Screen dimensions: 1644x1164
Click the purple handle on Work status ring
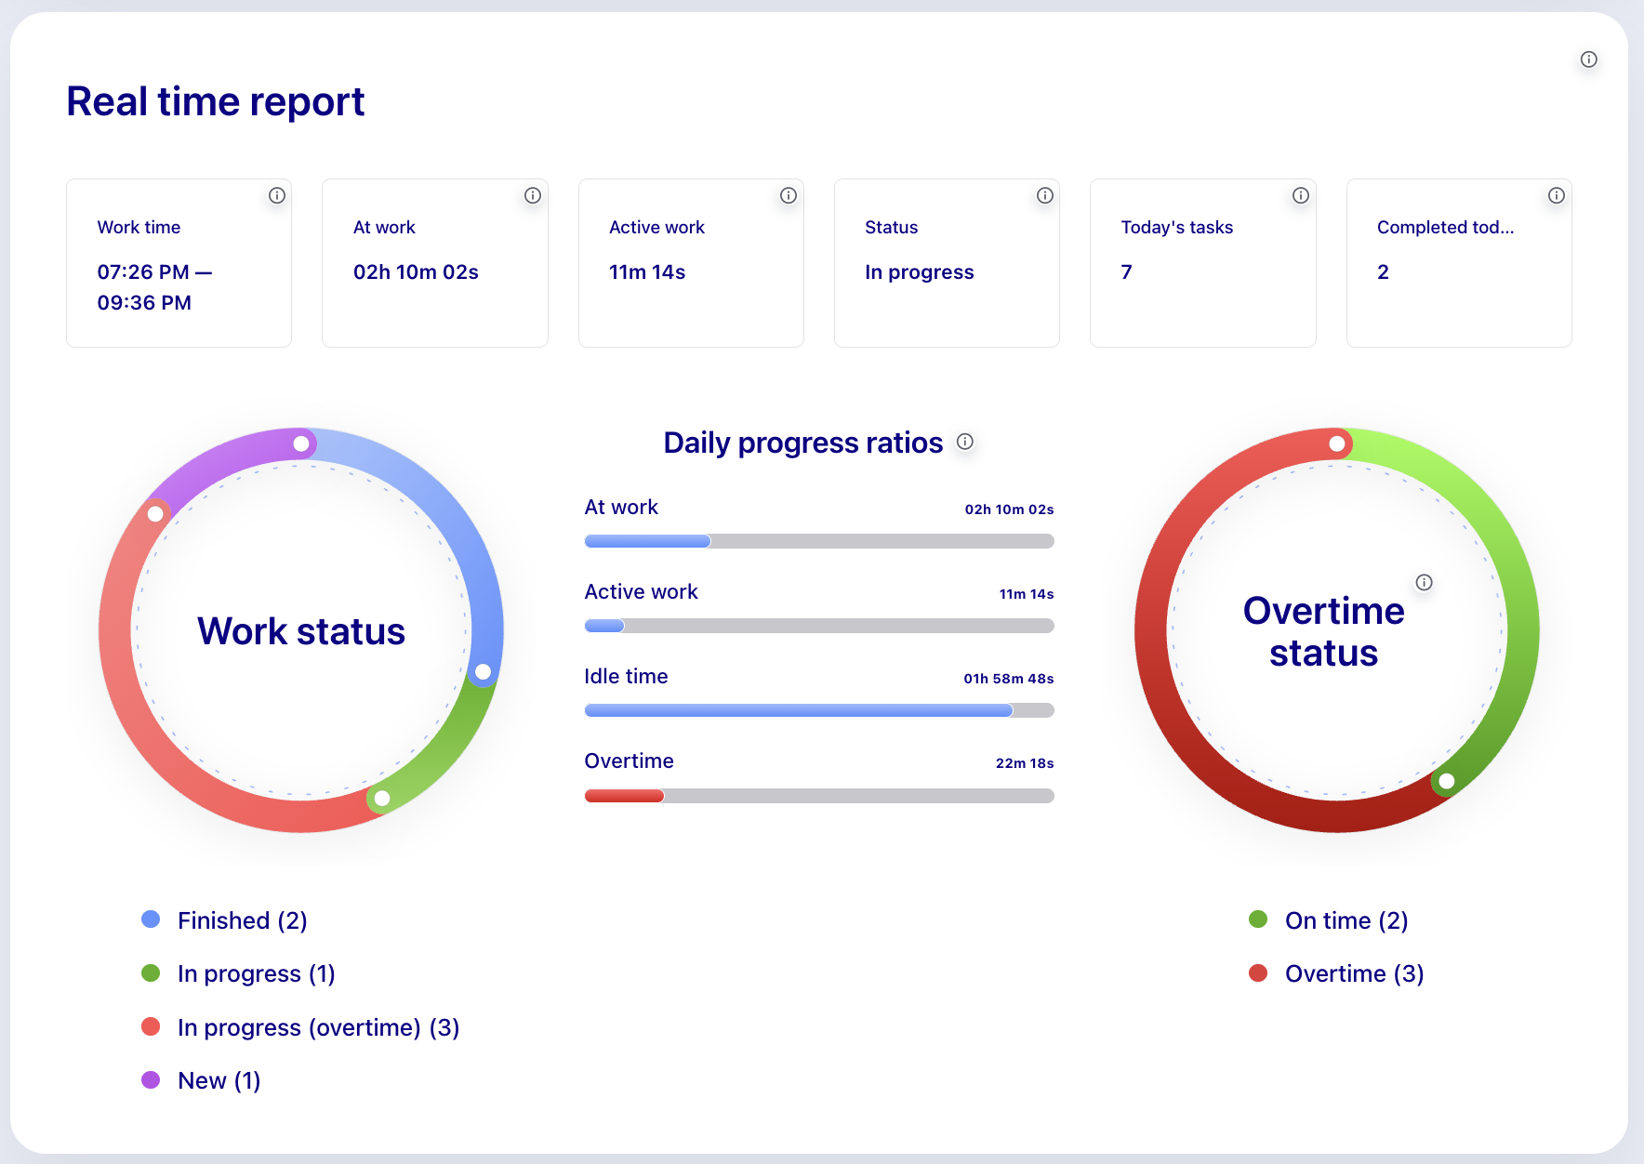pos(301,444)
